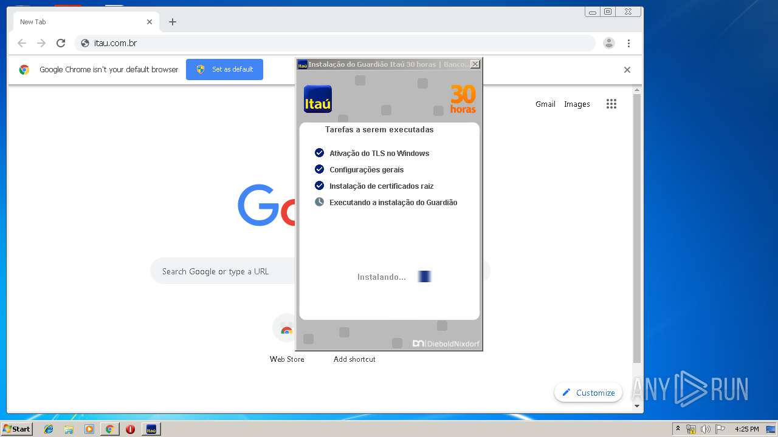Dismiss the default browser infobar
This screenshot has height=437, width=778.
[627, 70]
